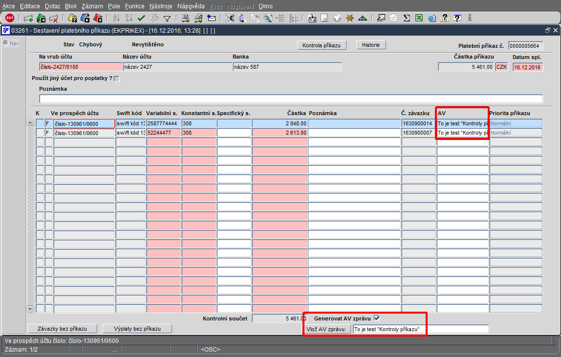Open the Nástroje menu
561x357 pixels.
pos(161,6)
